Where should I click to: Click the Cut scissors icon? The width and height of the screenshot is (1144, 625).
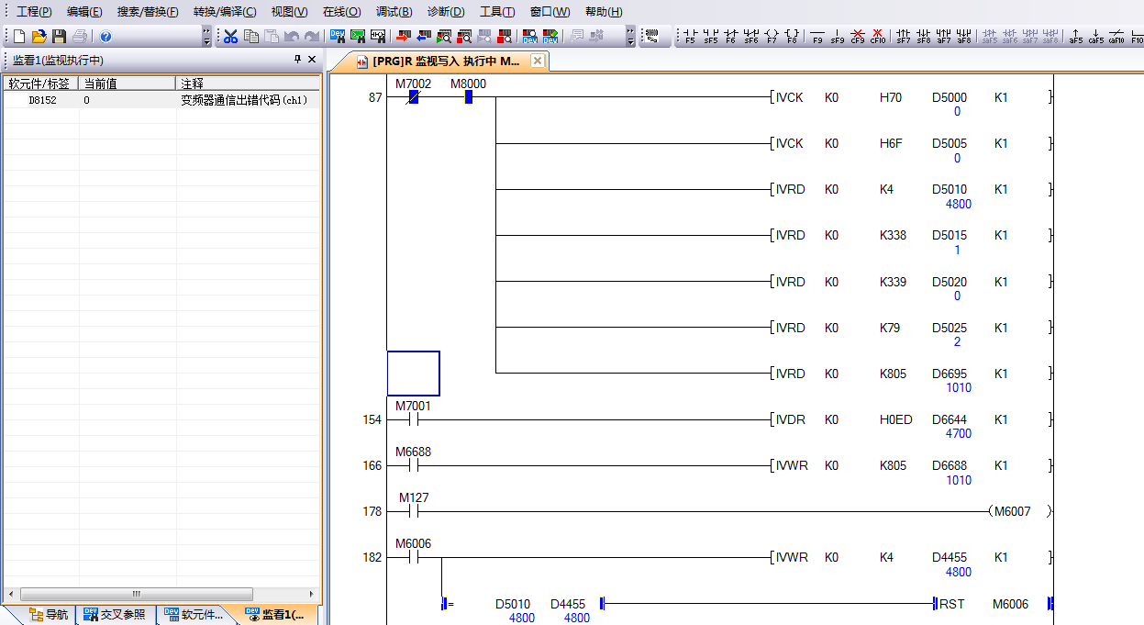pyautogui.click(x=230, y=37)
